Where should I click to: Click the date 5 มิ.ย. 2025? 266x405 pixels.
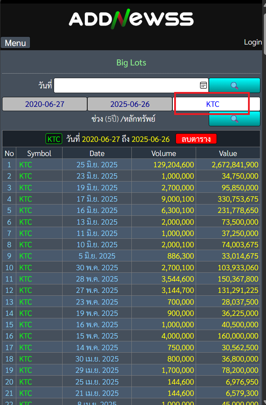coord(97,256)
